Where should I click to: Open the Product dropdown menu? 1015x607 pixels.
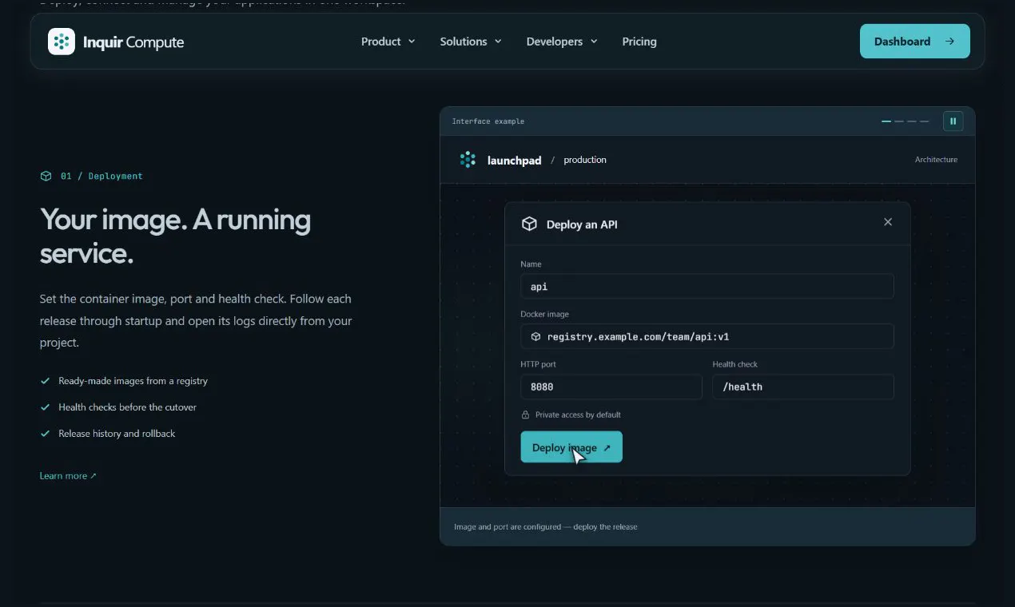click(388, 42)
